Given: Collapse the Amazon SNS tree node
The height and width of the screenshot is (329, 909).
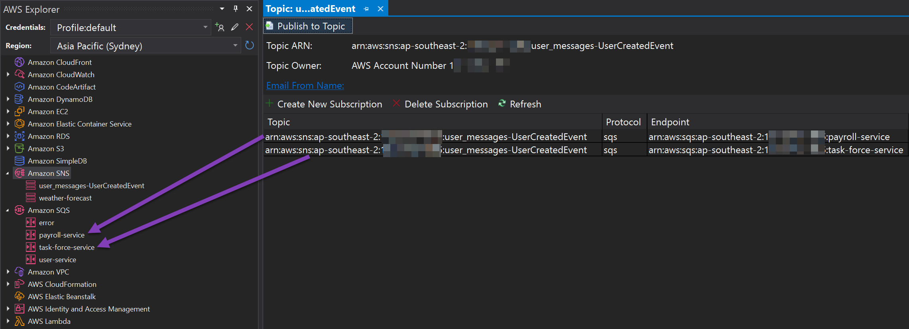Looking at the screenshot, I should tap(8, 173).
